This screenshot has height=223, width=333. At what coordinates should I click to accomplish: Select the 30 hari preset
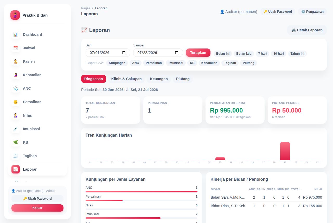279,54
